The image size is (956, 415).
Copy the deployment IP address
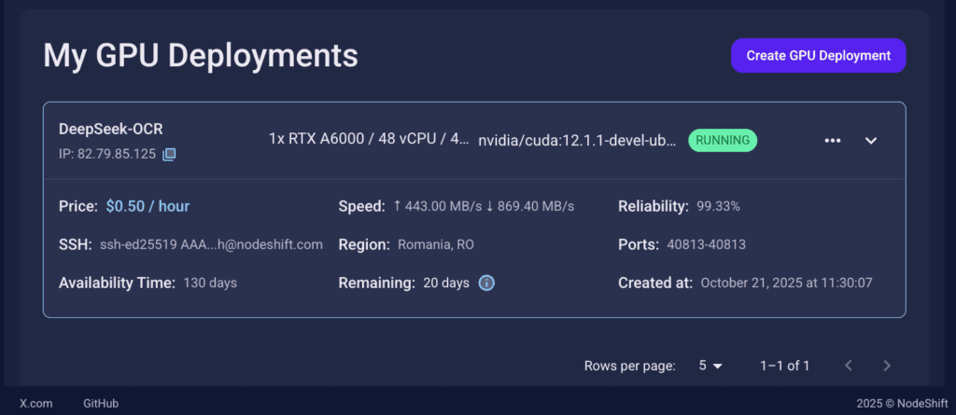point(169,154)
